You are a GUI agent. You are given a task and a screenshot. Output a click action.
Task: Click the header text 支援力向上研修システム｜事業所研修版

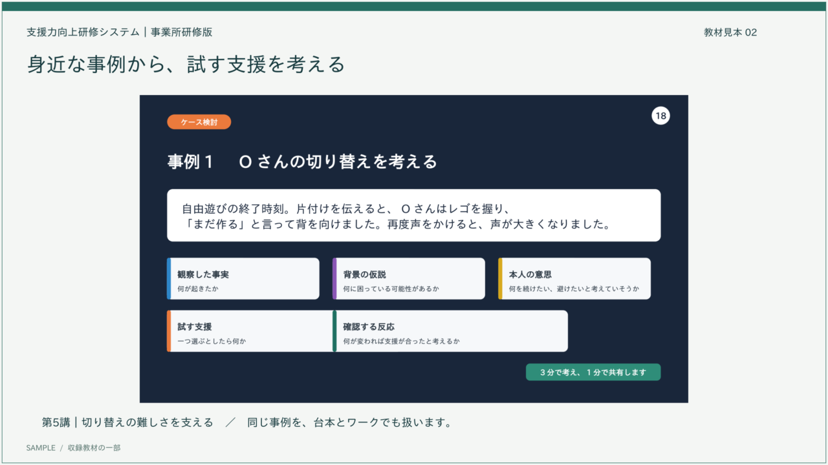(x=120, y=32)
